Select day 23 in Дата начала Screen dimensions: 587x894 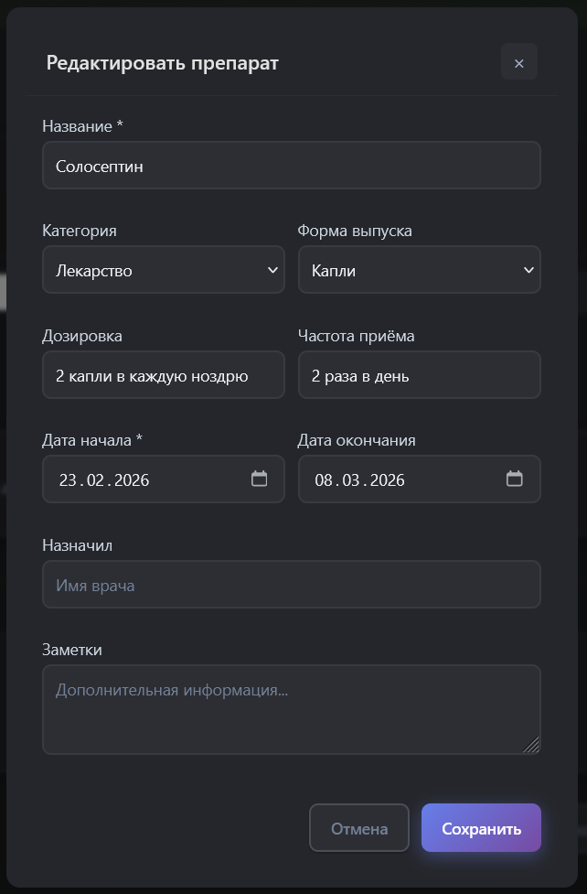point(69,480)
